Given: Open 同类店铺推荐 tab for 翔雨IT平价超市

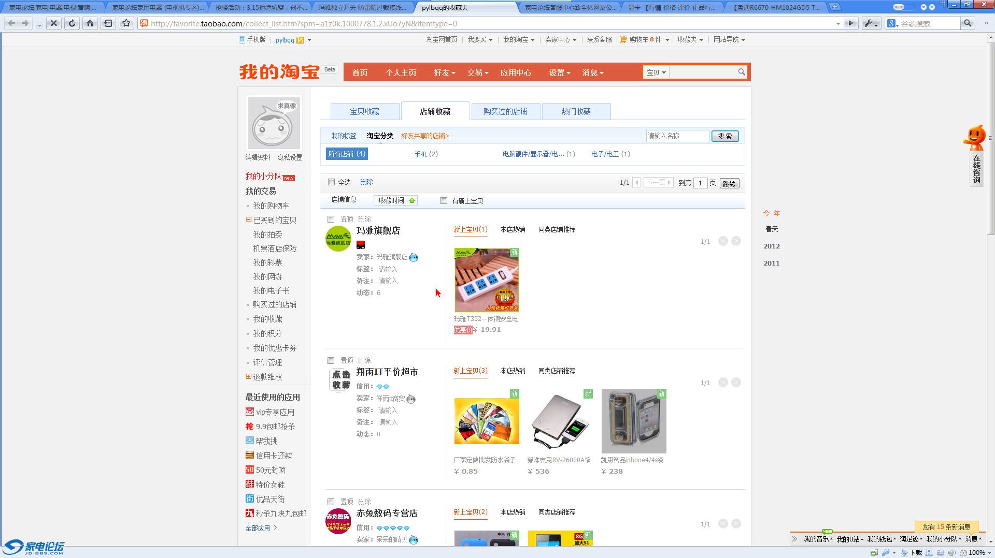Looking at the screenshot, I should tap(557, 371).
